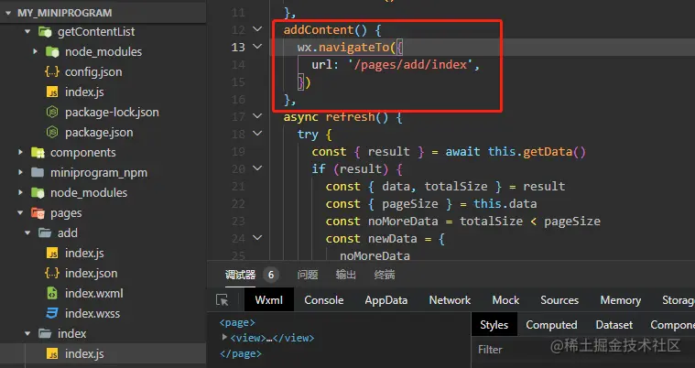Click the index folder icon under pages
Image resolution: width=695 pixels, height=368 pixels.
[x=45, y=333]
